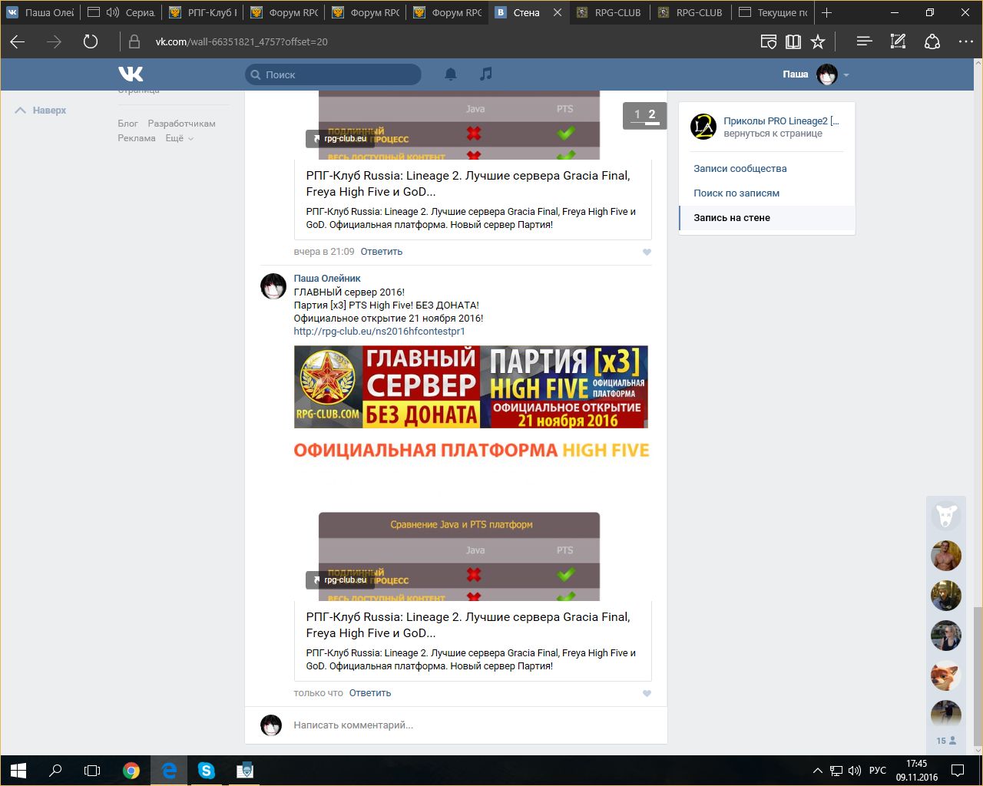
Task: Go back with the browser back arrow
Action: (18, 41)
